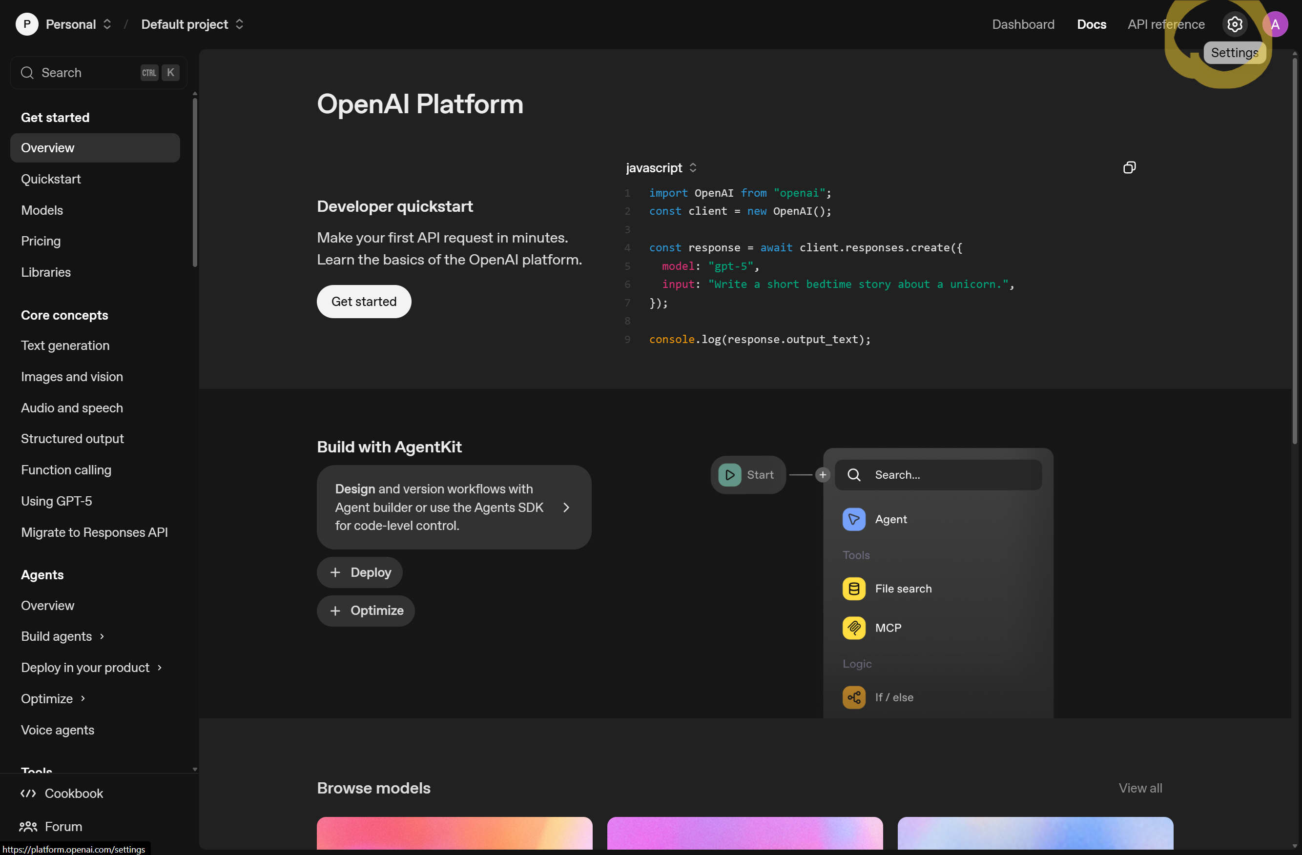
Task: Open the Cookbook from the sidebar
Action: 73,793
